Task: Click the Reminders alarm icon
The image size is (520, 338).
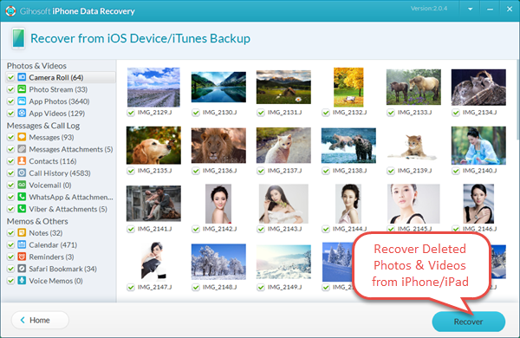Action: [x=22, y=257]
